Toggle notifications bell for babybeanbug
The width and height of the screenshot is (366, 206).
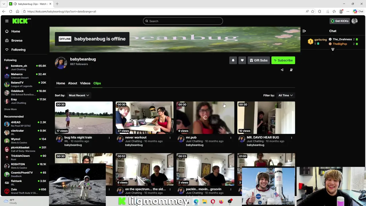[x=233, y=60]
